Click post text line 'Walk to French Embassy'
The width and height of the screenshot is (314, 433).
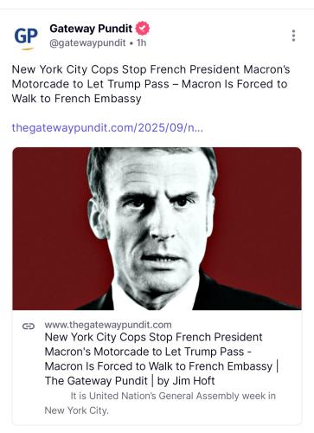point(76,99)
